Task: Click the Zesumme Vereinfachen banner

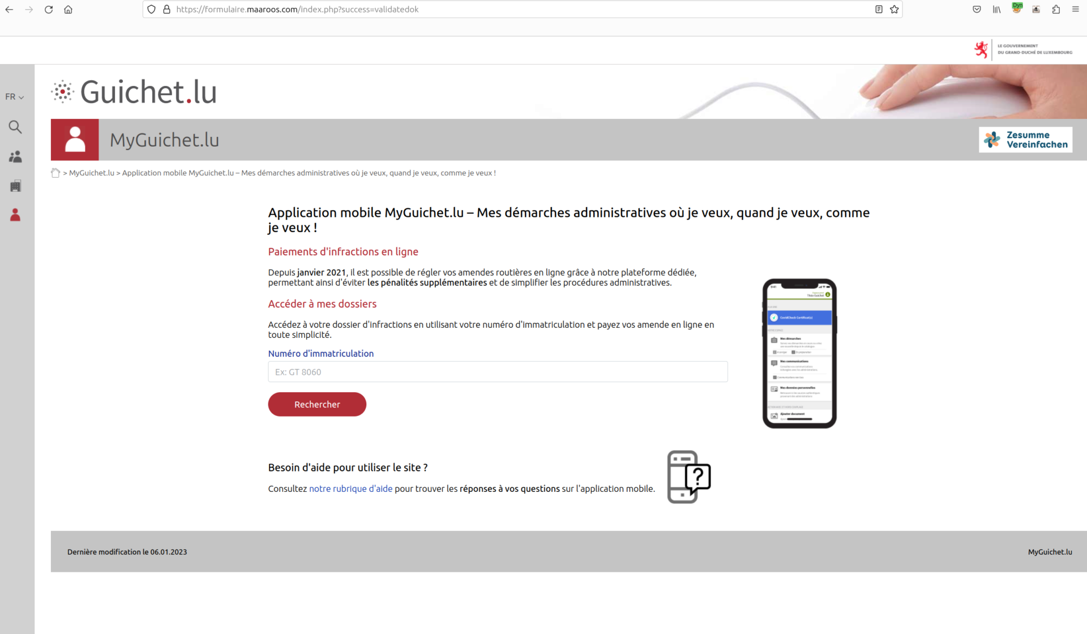Action: pos(1025,140)
